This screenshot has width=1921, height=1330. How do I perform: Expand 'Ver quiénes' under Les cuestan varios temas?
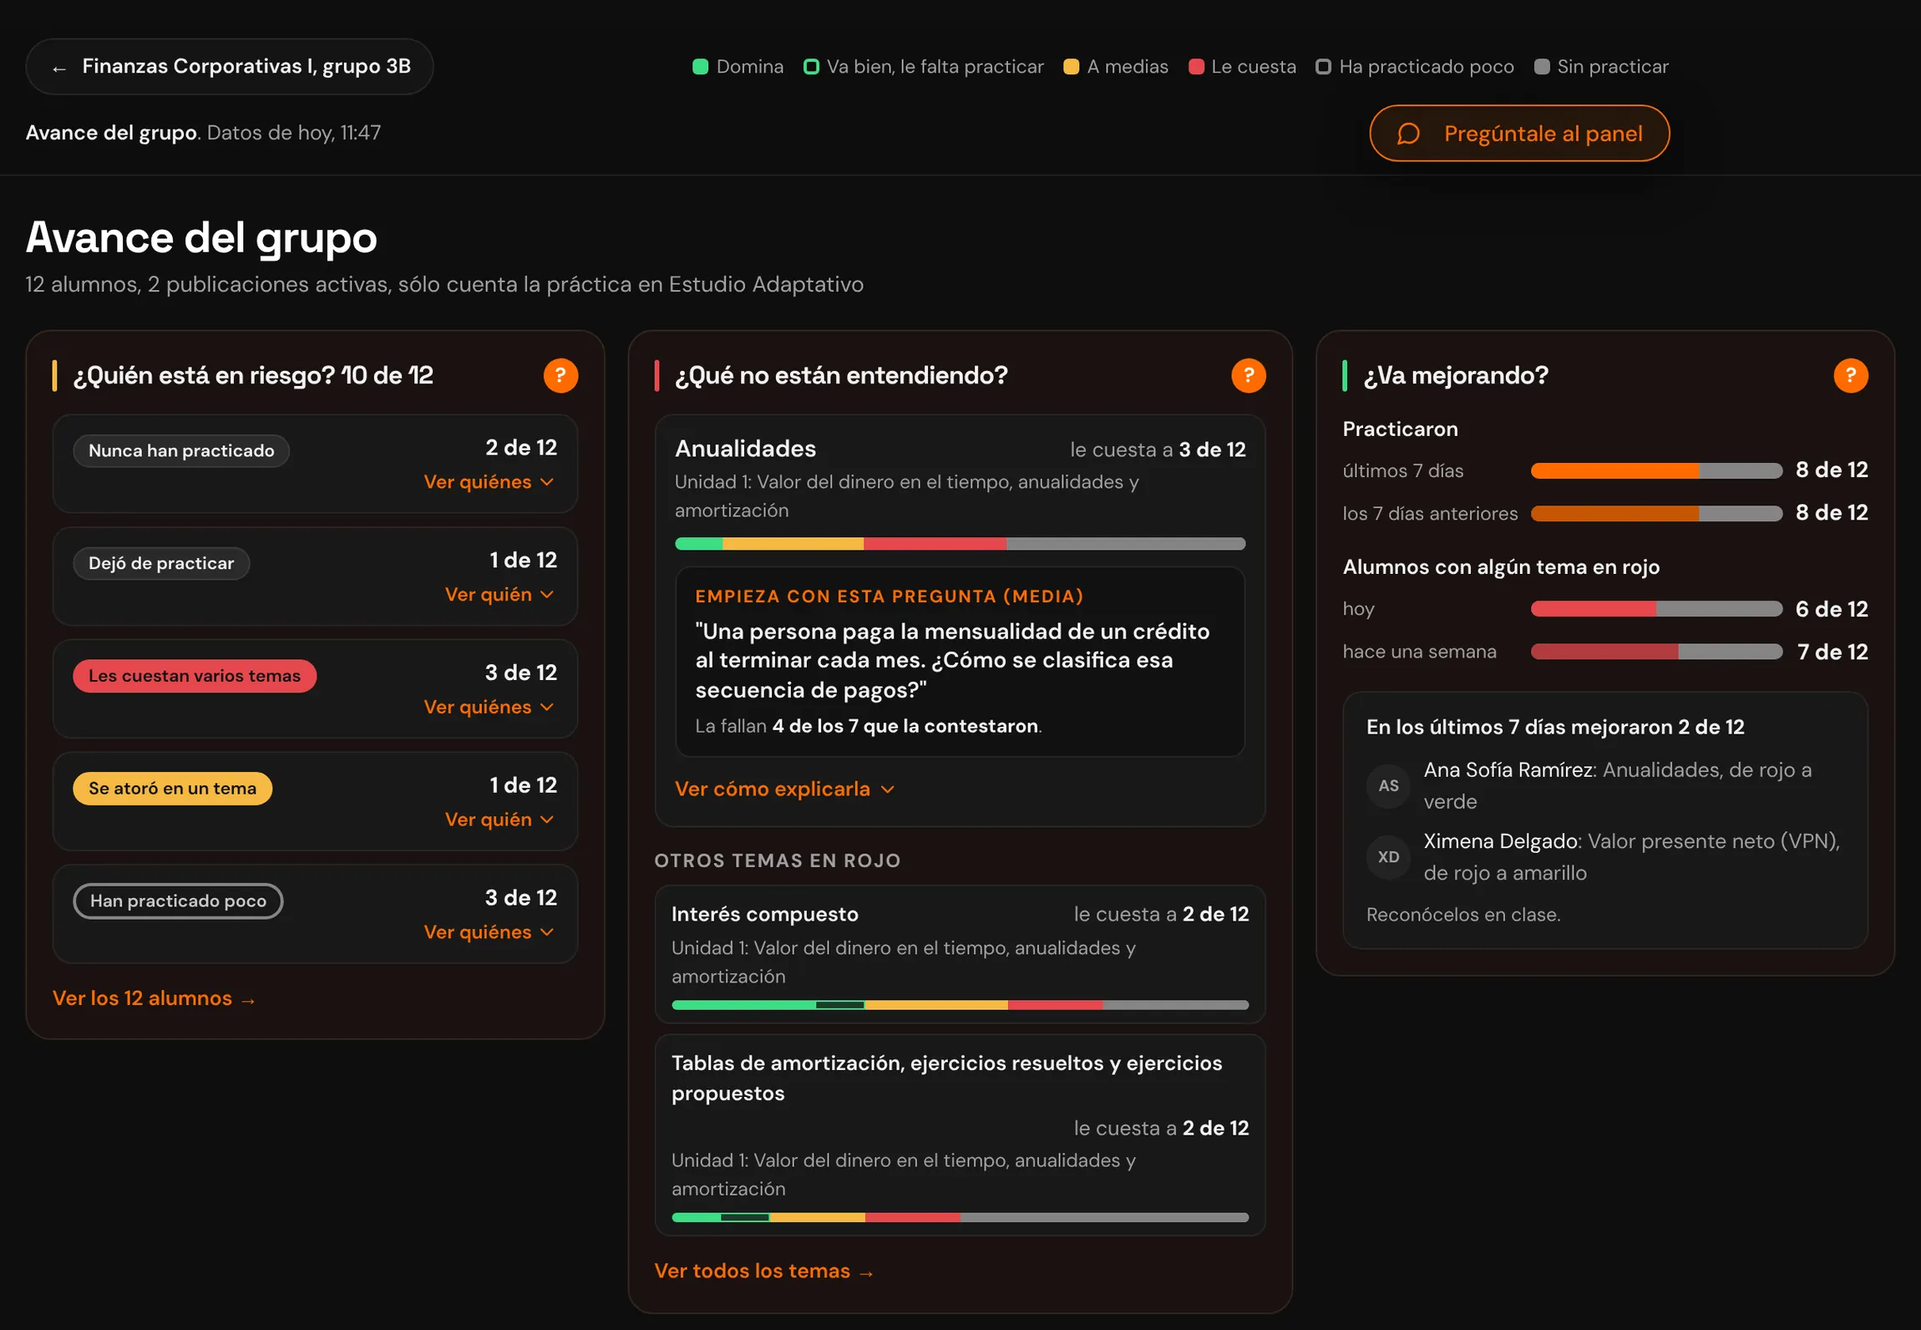coord(489,708)
